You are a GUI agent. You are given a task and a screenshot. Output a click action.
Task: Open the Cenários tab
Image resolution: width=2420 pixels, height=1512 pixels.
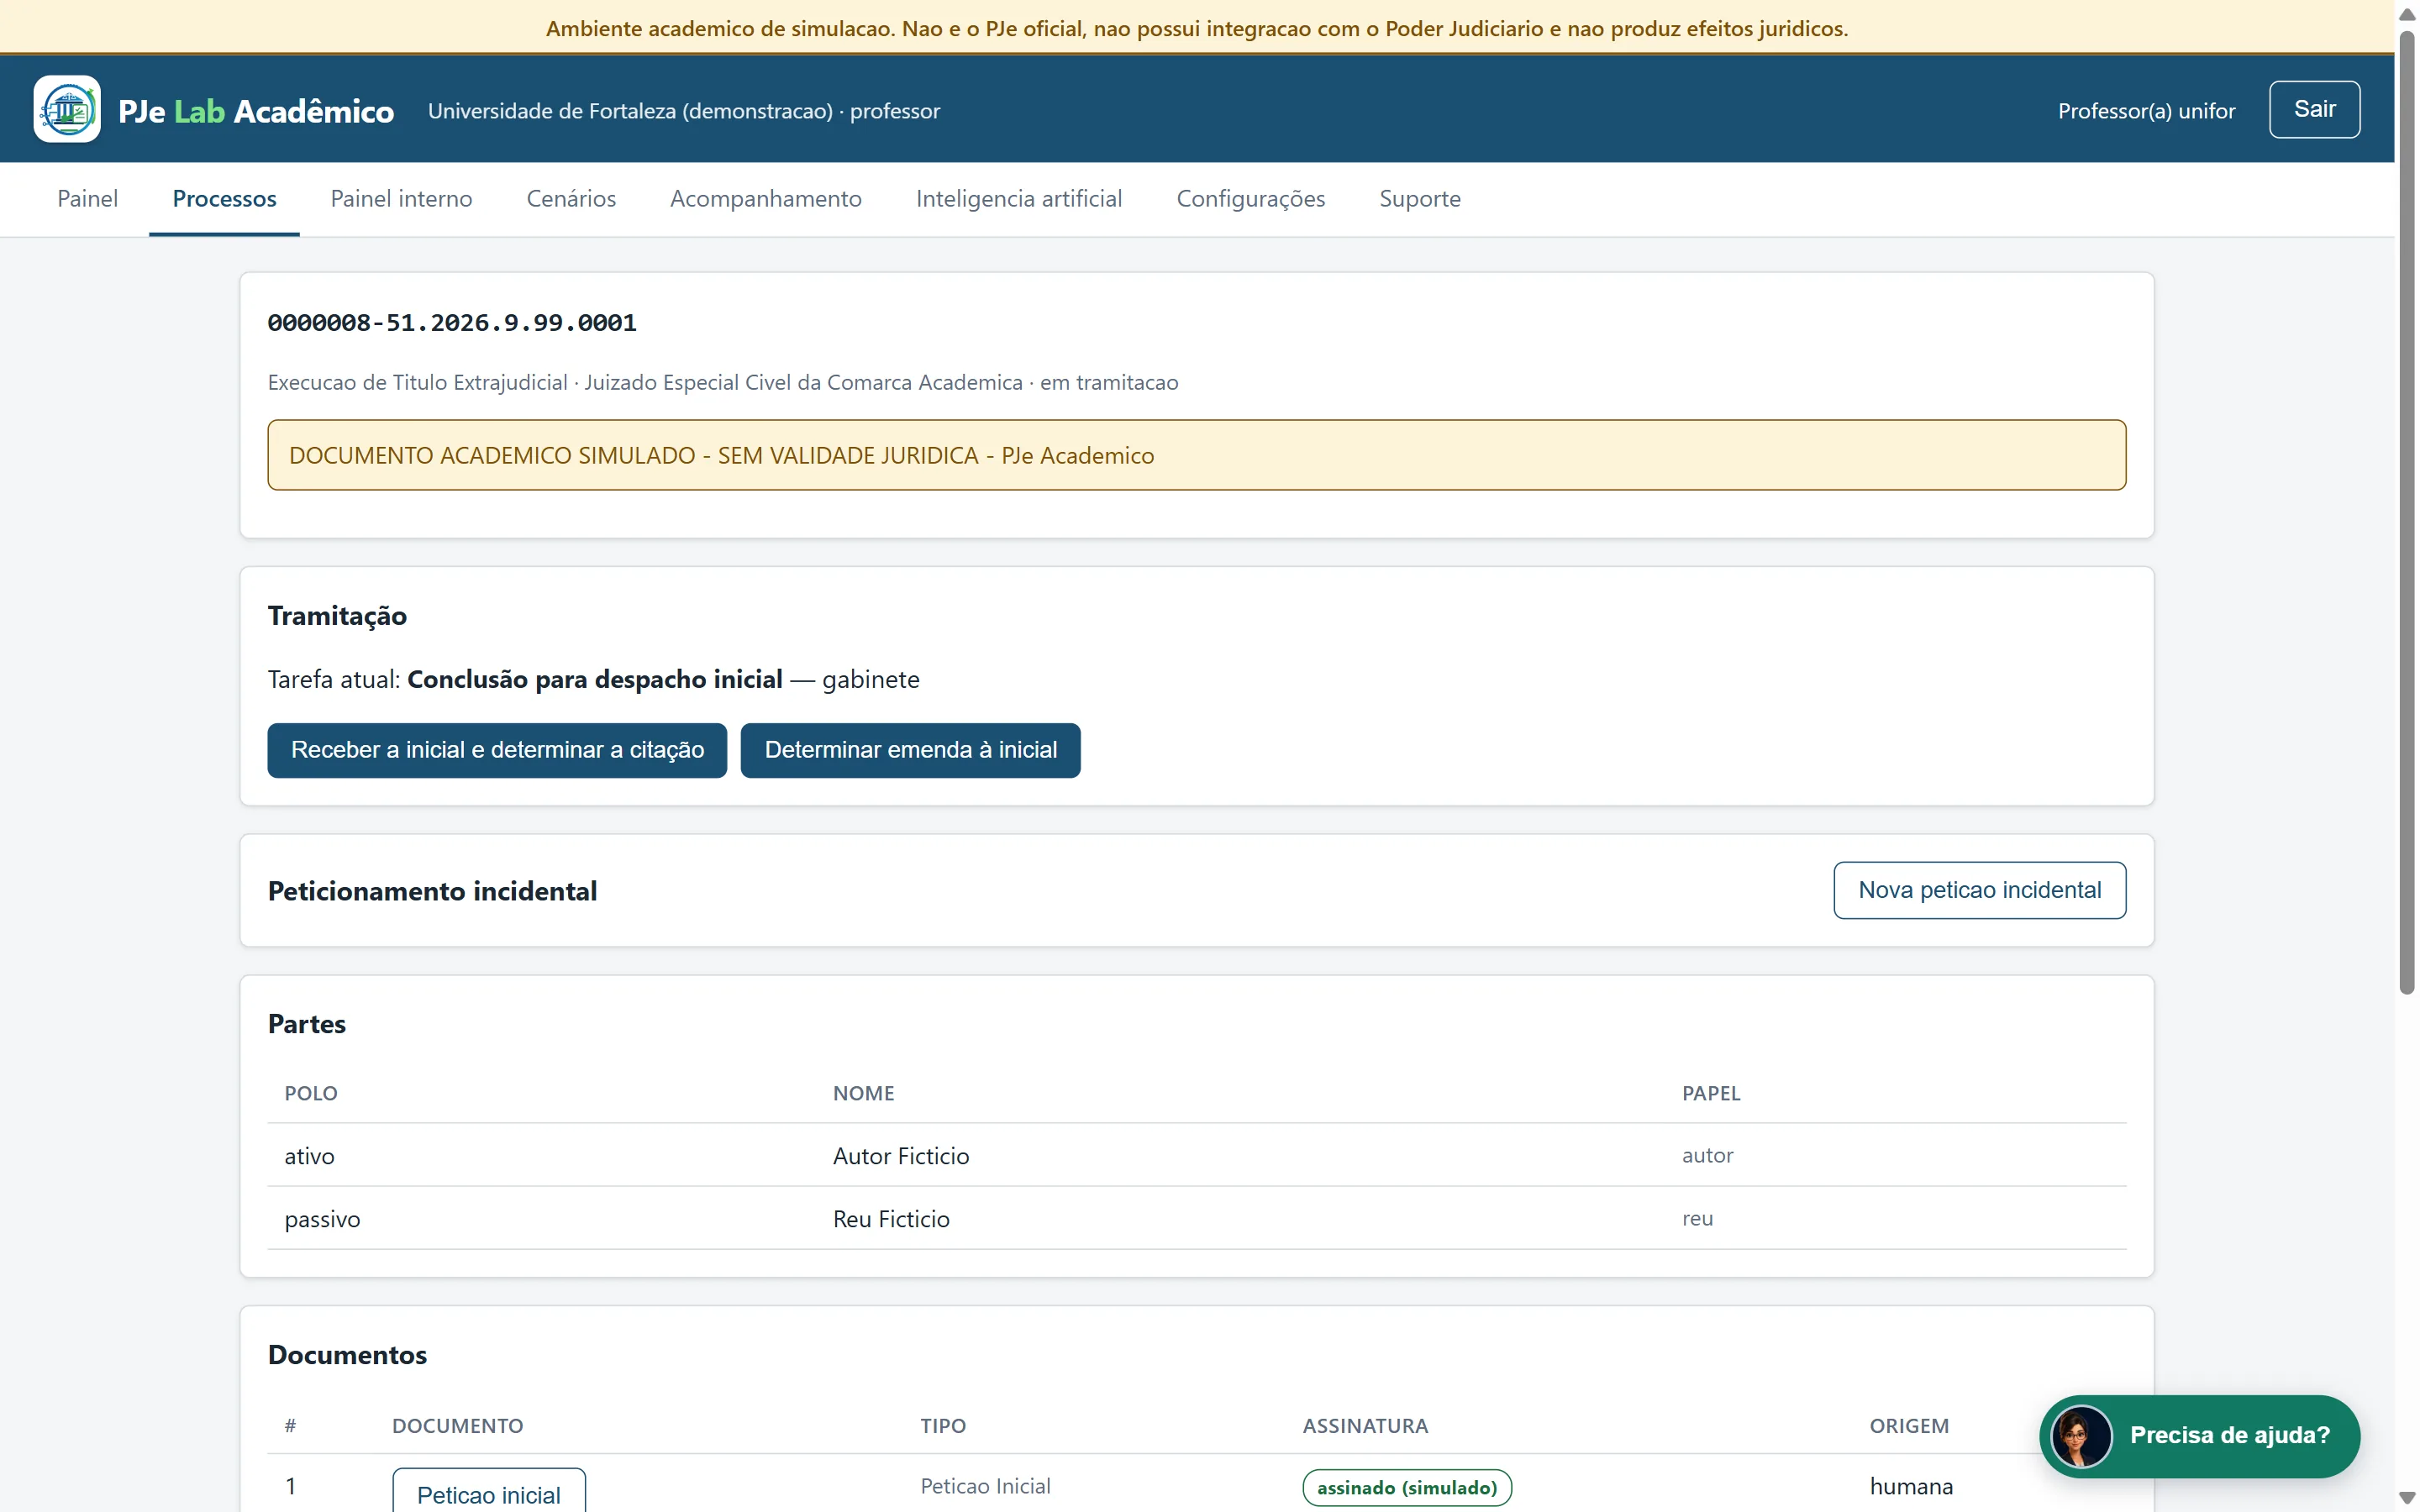pos(571,198)
